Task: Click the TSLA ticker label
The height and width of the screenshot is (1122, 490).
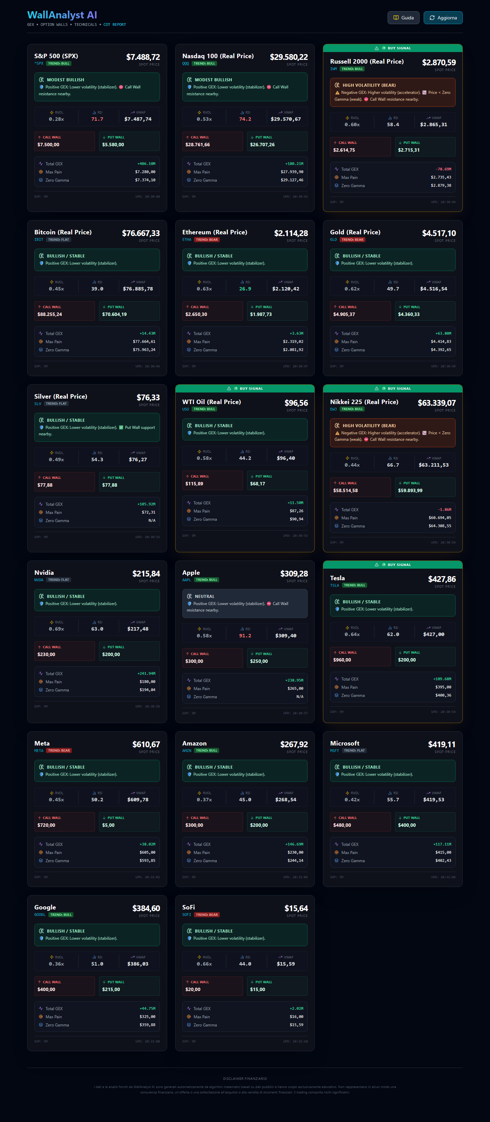Action: pos(335,585)
